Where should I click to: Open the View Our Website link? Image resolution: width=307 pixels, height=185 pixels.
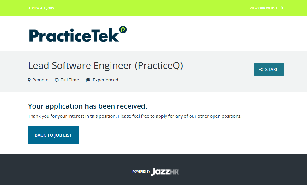pyautogui.click(x=264, y=8)
